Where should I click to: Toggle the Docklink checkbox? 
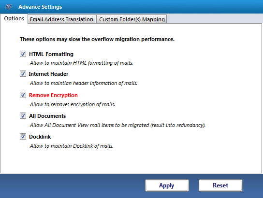(x=23, y=137)
